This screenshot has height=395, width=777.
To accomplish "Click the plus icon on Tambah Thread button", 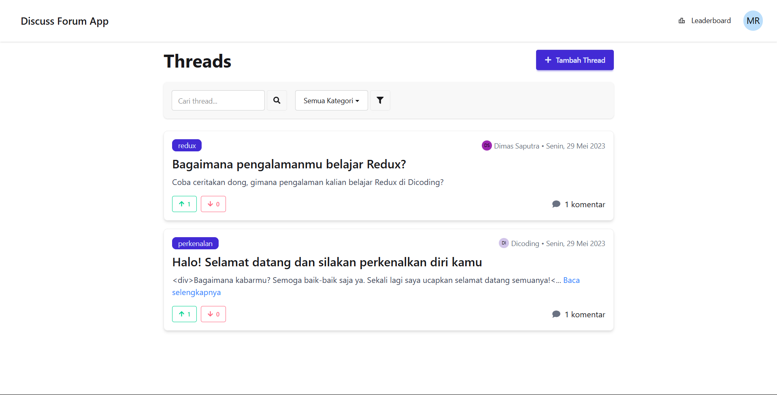I will click(548, 60).
